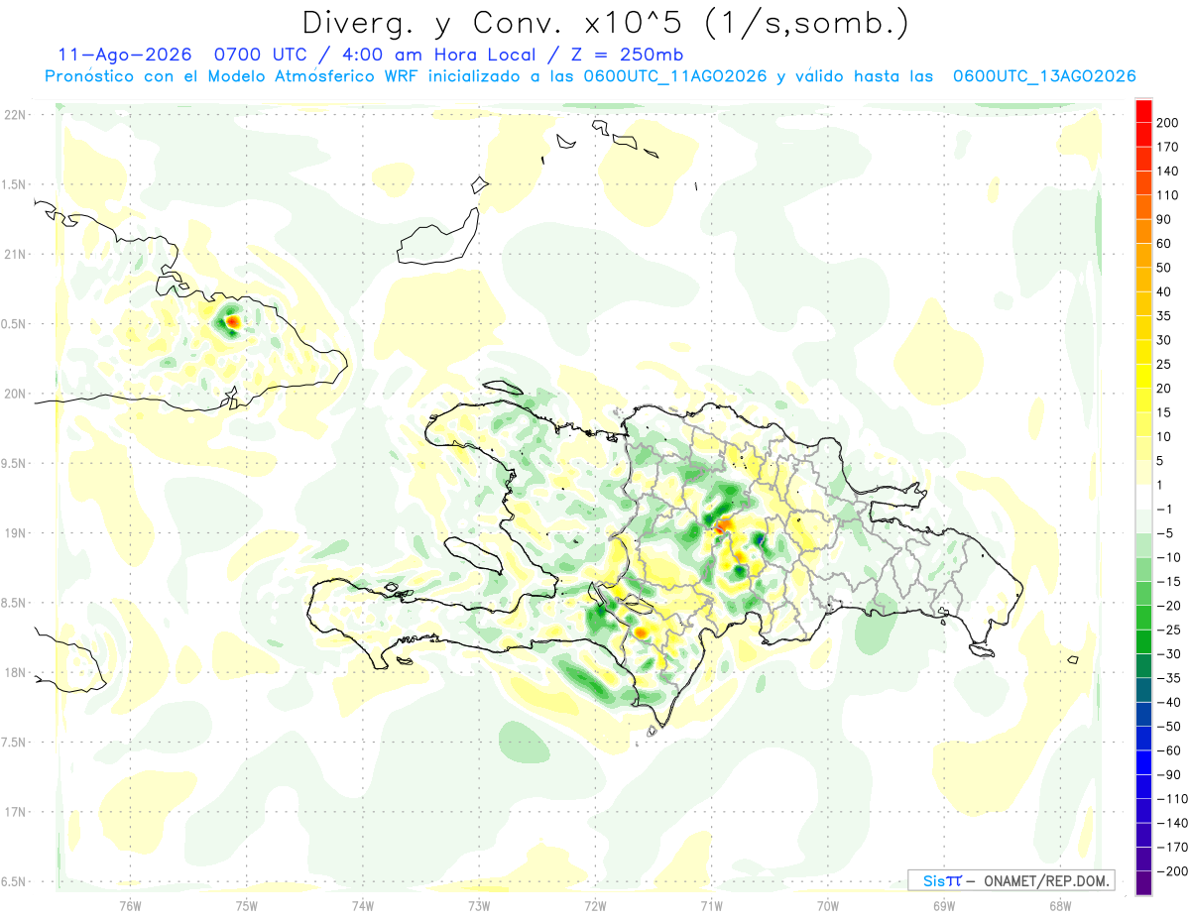The width and height of the screenshot is (1190, 919).
Task: Click the colorbar label '-40'
Action: coord(1171,702)
